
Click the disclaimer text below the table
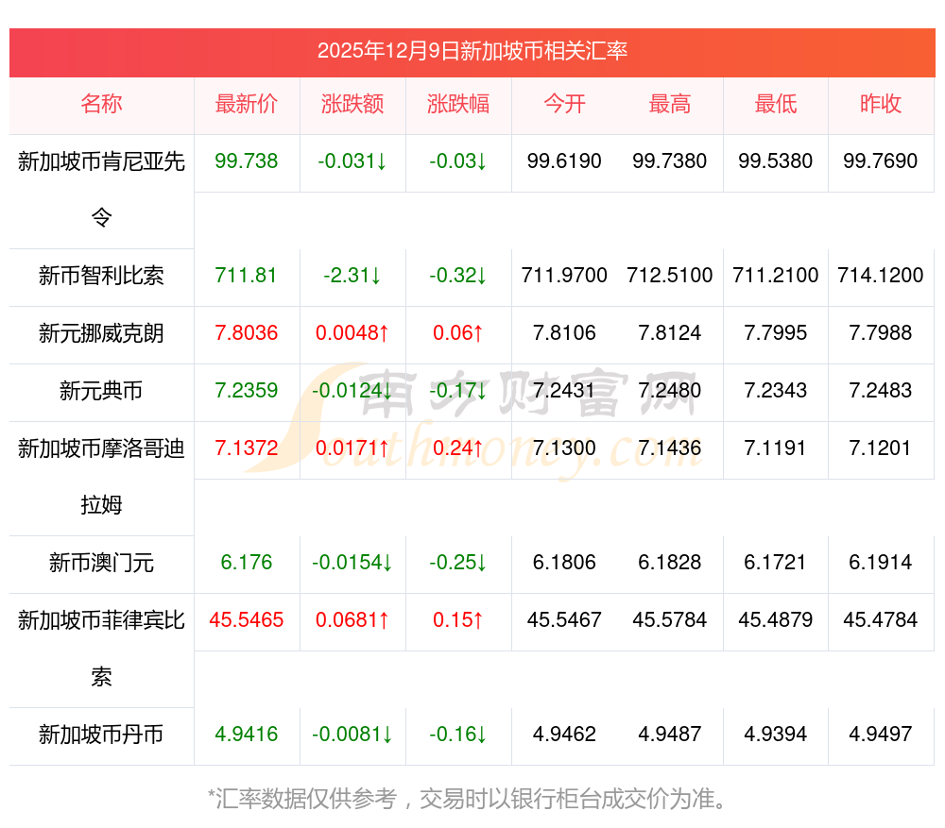click(x=470, y=800)
